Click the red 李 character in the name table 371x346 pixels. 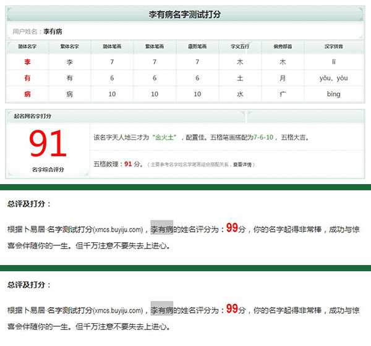[27, 62]
